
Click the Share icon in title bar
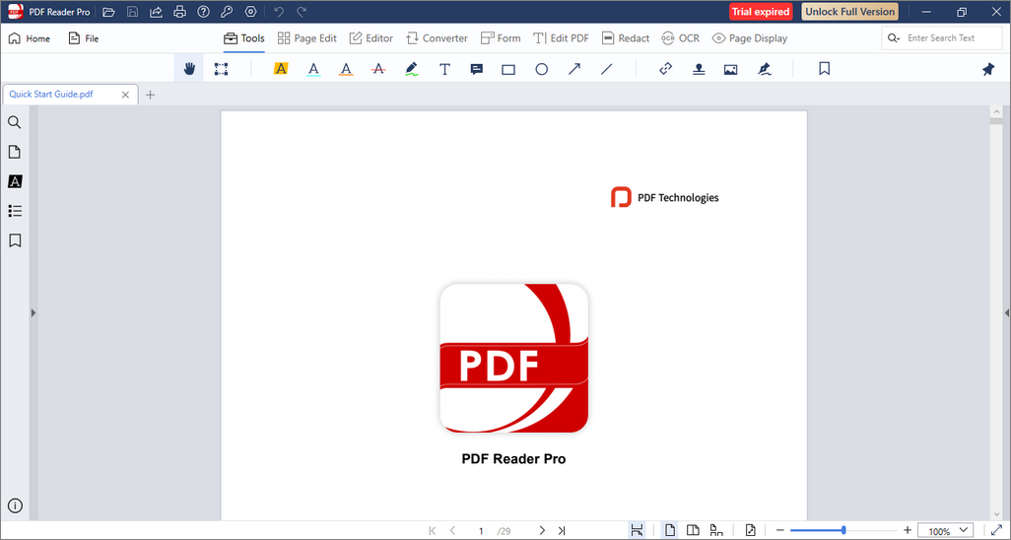pyautogui.click(x=156, y=12)
